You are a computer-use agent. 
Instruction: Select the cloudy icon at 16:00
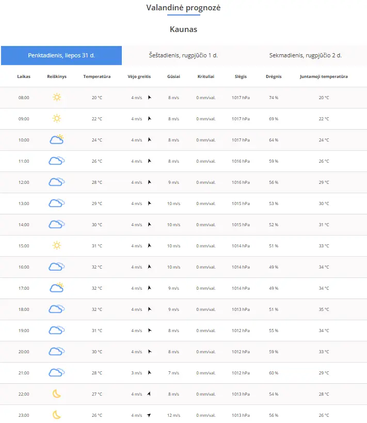click(x=57, y=267)
